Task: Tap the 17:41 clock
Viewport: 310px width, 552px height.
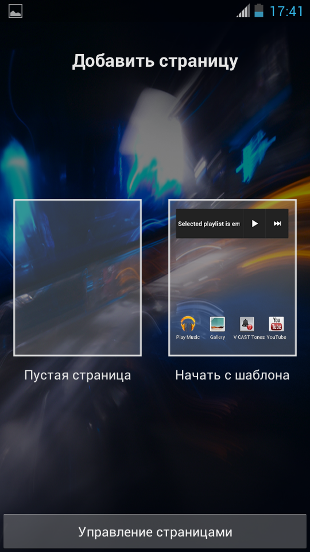Action: pos(286,11)
